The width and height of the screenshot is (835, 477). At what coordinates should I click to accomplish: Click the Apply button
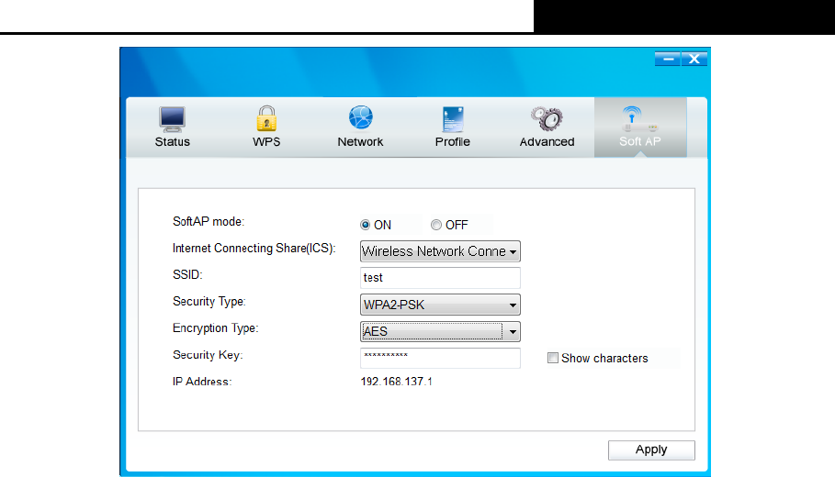pyautogui.click(x=651, y=449)
